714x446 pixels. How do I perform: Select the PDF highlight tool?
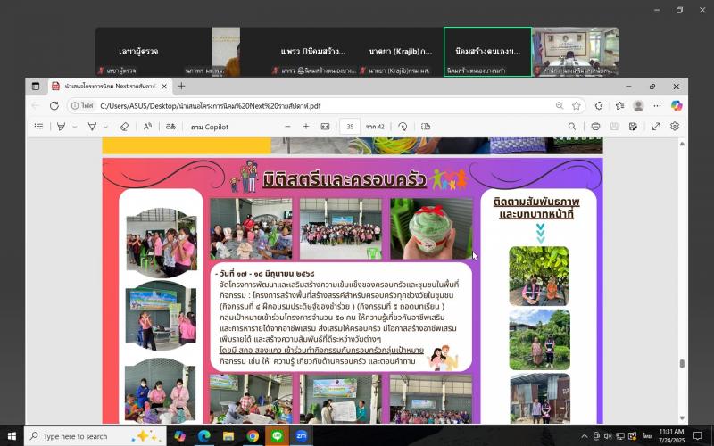tap(61, 127)
